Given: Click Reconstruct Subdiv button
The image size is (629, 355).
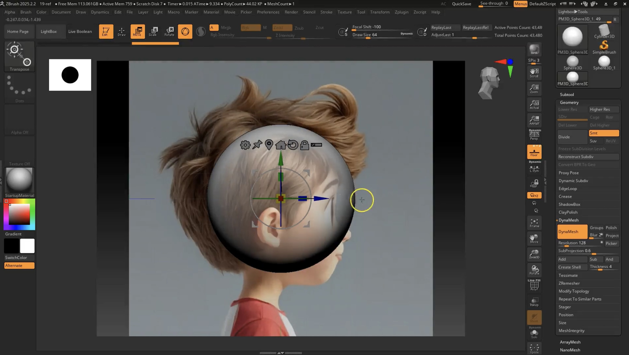Looking at the screenshot, I should click(588, 157).
